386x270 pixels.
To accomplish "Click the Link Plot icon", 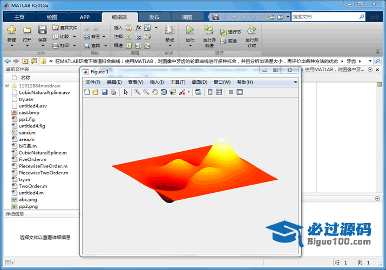I will click(x=198, y=92).
